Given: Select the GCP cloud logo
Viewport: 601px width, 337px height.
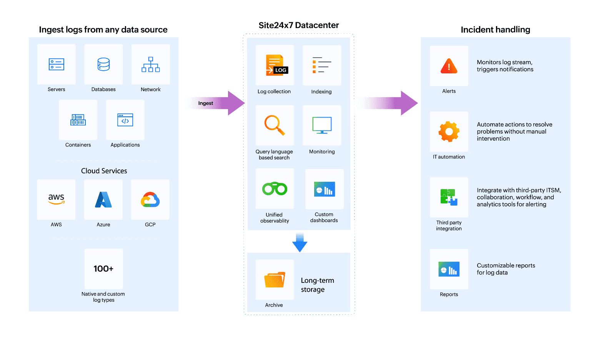Looking at the screenshot, I should (x=150, y=200).
